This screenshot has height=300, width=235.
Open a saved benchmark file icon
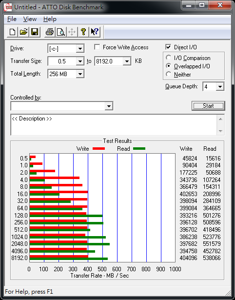click(23, 32)
